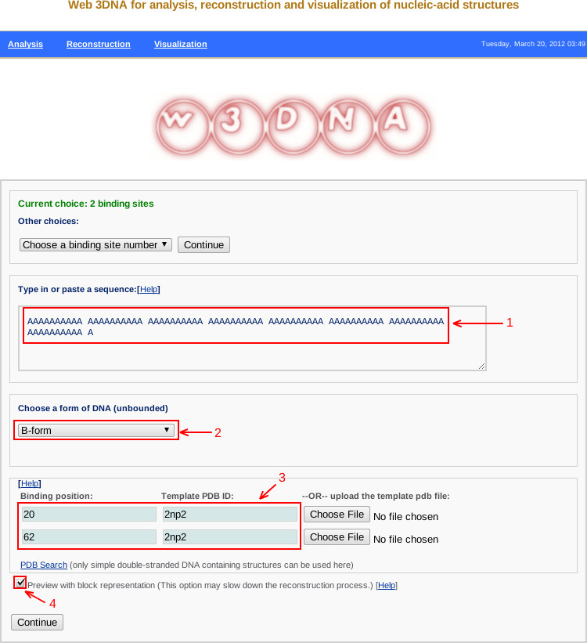Click binding position field containing 62
The height and width of the screenshot is (643, 587).
[89, 536]
